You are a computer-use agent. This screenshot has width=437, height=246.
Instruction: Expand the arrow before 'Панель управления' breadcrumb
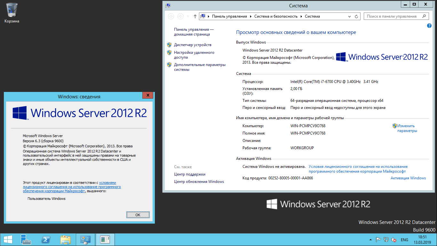(x=209, y=16)
